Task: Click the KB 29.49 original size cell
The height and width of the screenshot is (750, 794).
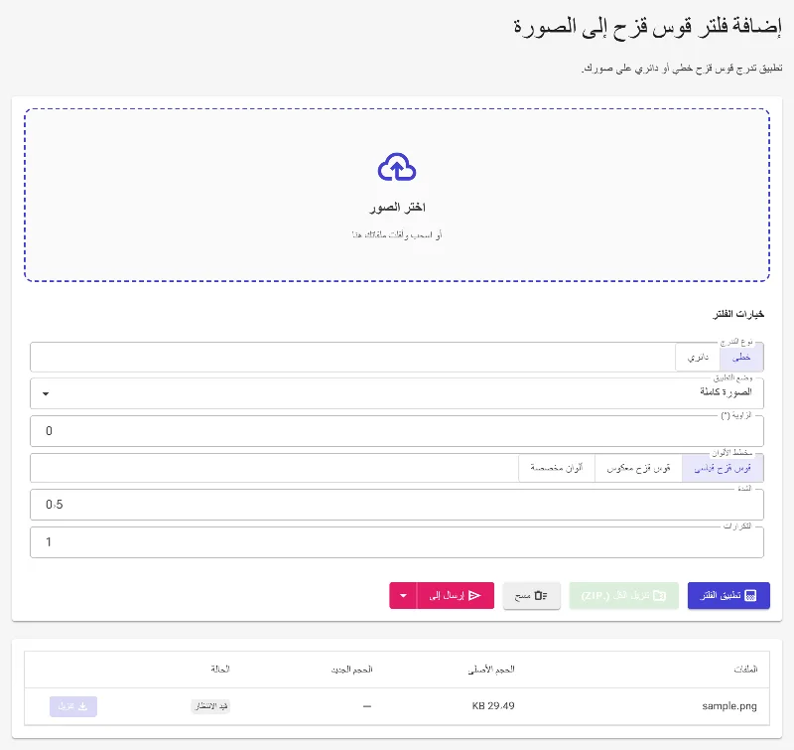Action: (x=493, y=706)
